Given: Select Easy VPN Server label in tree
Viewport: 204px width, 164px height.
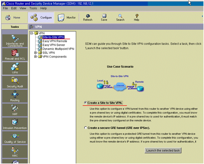Looking at the screenshot, I should coord(54,45).
